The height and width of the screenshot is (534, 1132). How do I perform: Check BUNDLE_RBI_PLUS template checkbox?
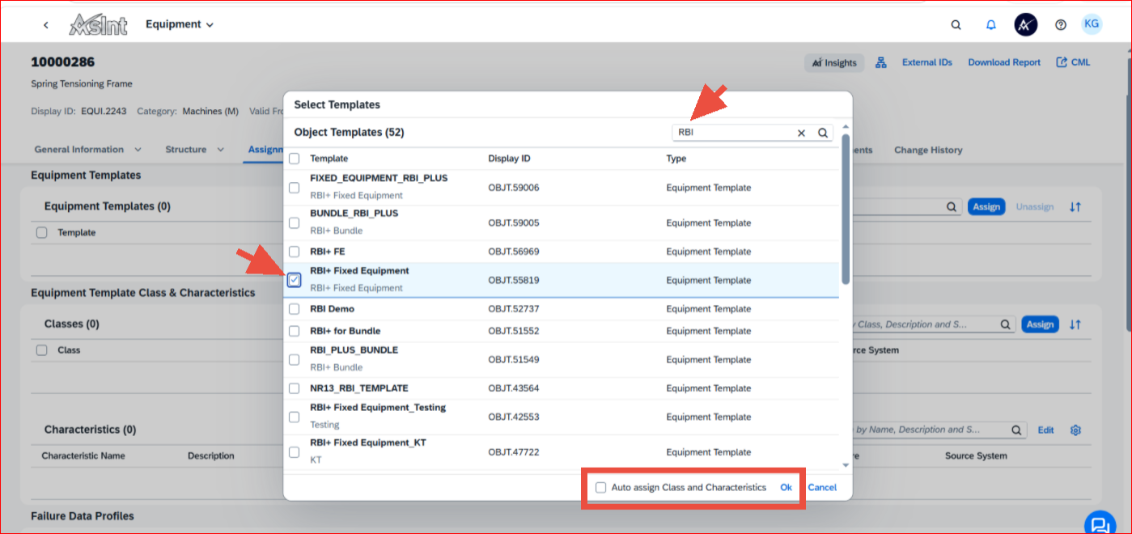click(295, 223)
